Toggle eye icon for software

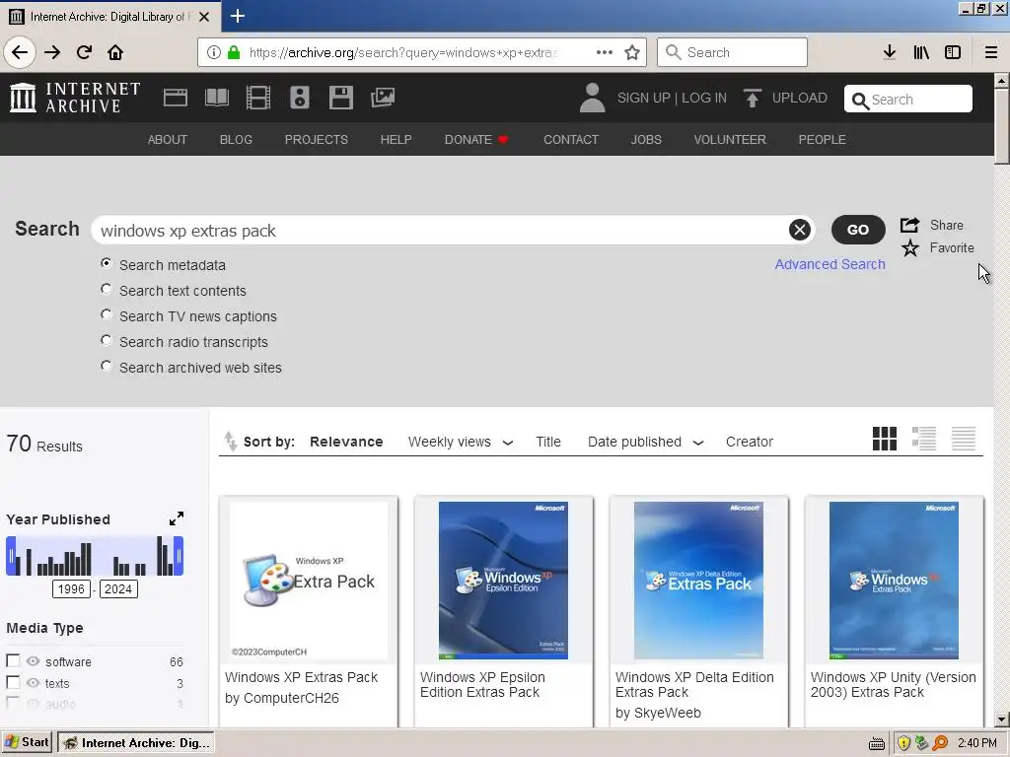[x=33, y=661]
